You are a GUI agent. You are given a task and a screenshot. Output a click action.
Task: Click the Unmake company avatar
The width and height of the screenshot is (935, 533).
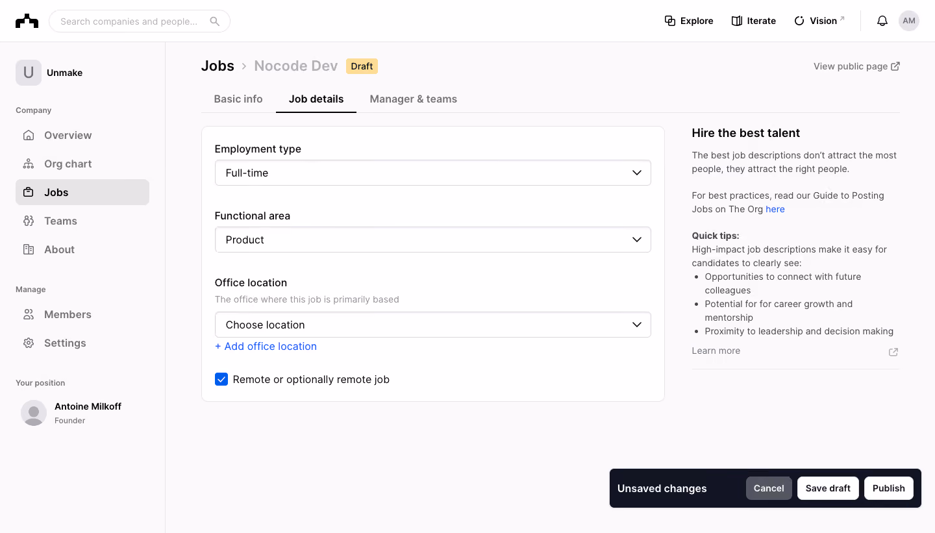pos(29,73)
